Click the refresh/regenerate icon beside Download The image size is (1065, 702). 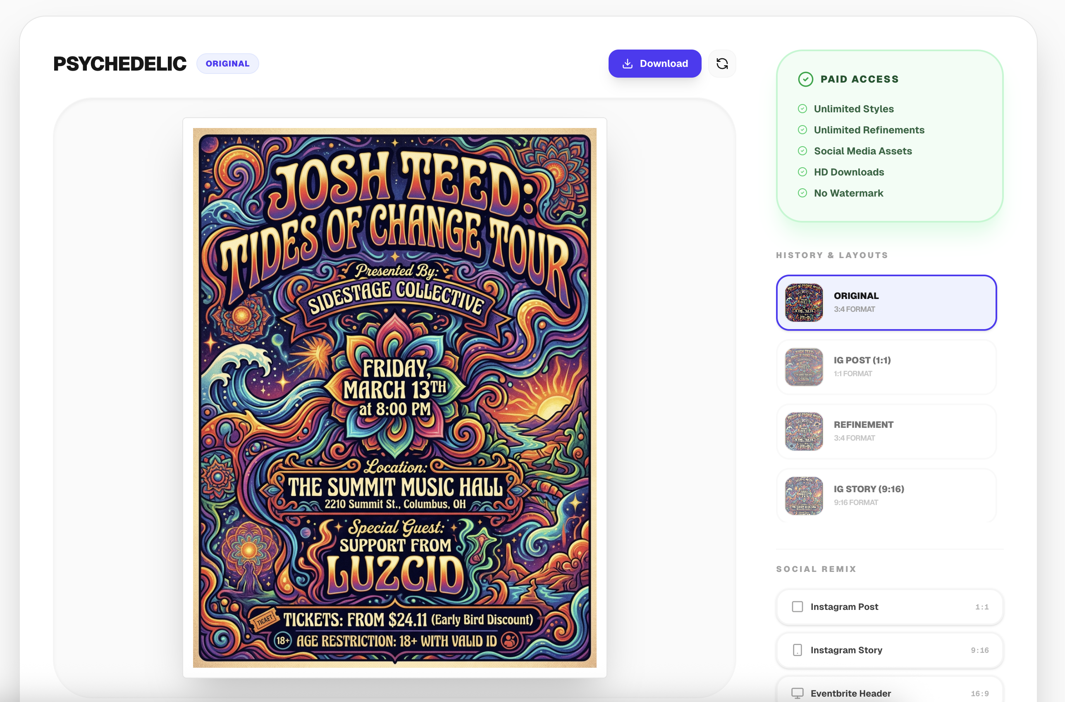(x=722, y=64)
